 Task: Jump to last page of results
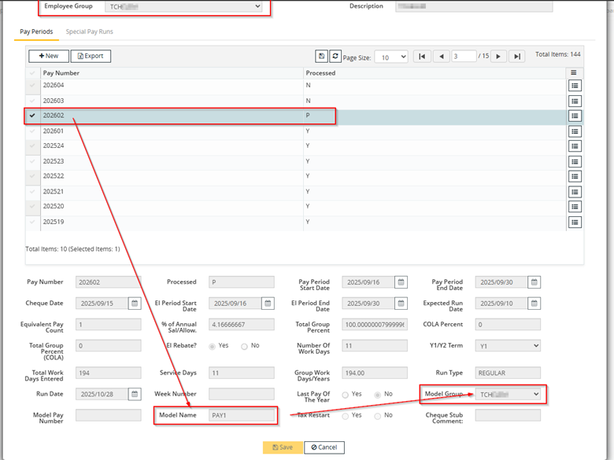pos(517,57)
